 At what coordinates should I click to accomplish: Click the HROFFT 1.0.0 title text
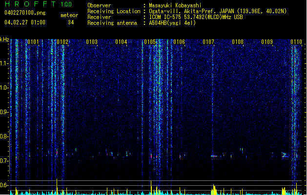38,4
